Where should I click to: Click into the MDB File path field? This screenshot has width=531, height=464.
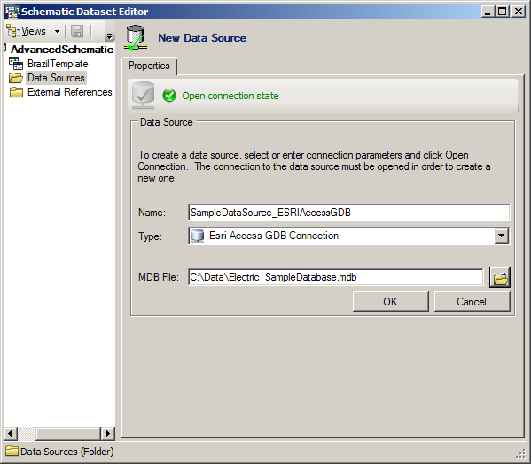pyautogui.click(x=336, y=277)
